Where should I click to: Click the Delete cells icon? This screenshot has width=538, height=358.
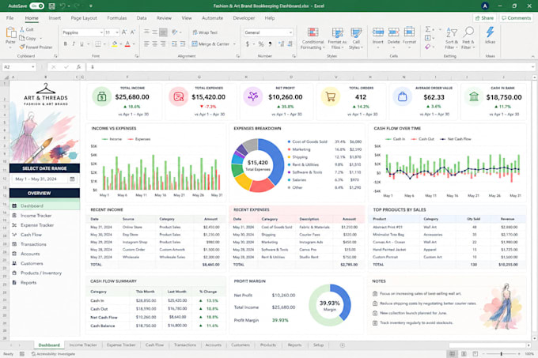[x=393, y=32]
